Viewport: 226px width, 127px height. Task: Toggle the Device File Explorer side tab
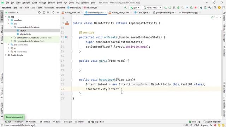(x=224, y=107)
